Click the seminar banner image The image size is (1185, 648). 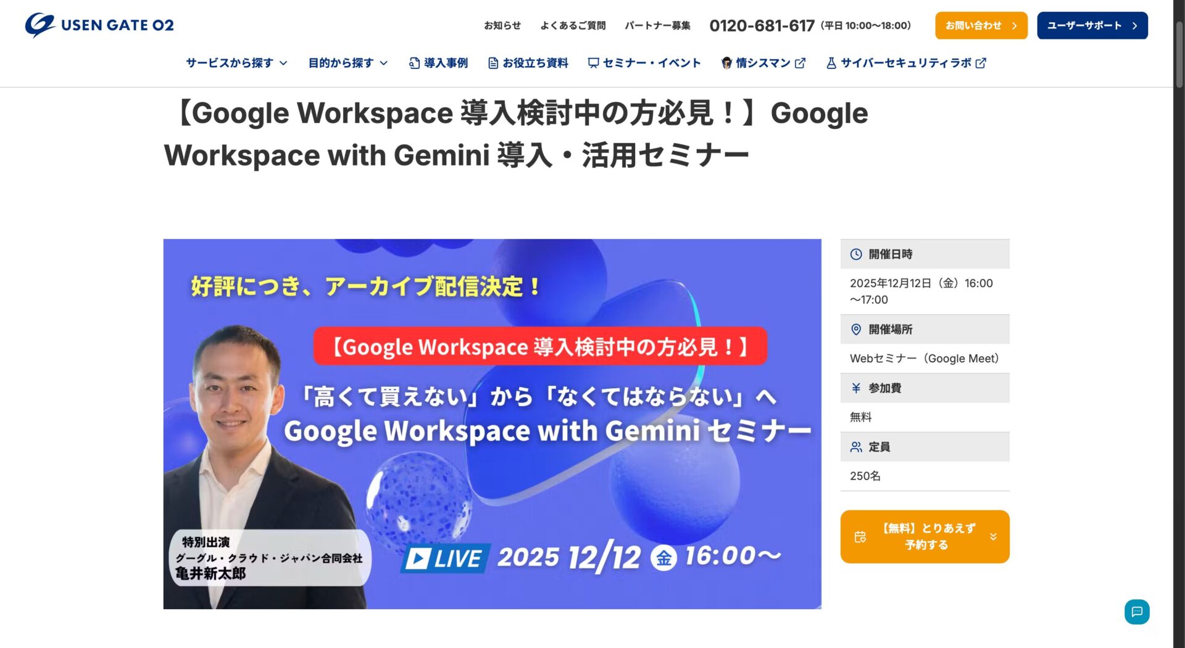tap(492, 423)
